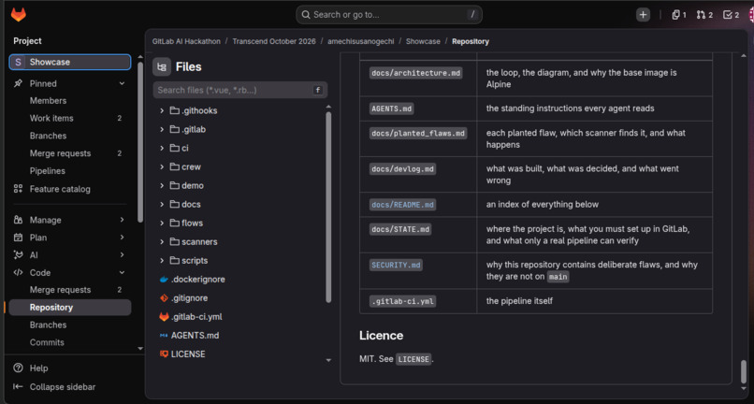Click the AI section icon

pyautogui.click(x=19, y=255)
